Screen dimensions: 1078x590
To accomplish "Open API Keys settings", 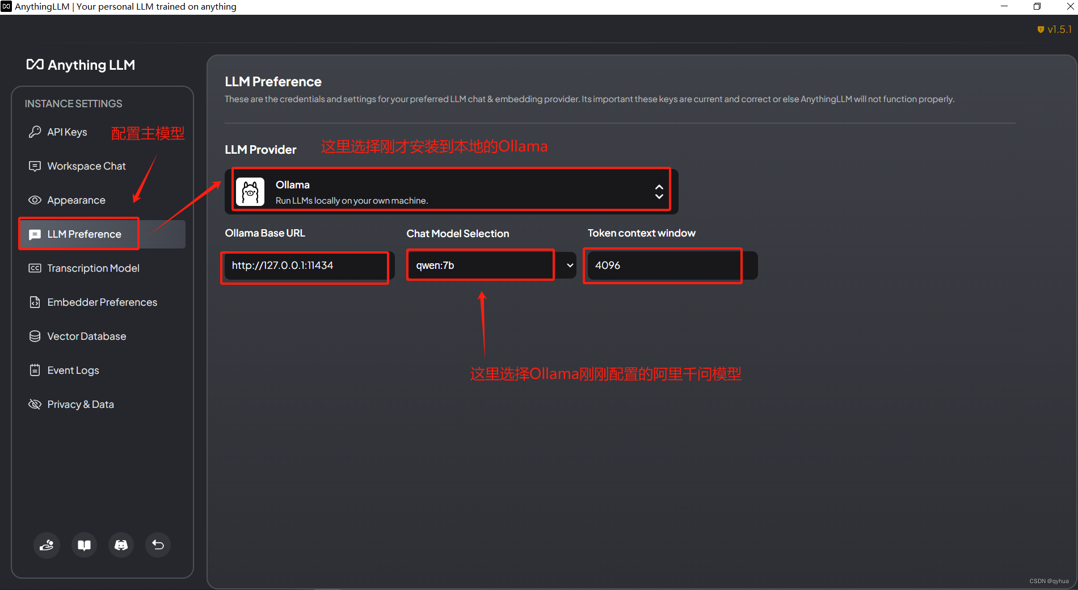I will [x=102, y=132].
